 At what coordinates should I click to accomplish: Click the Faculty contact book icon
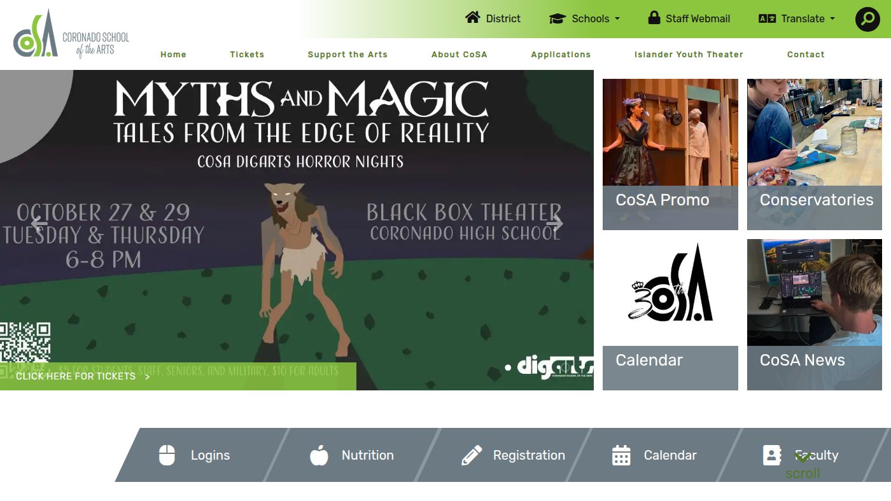772,455
